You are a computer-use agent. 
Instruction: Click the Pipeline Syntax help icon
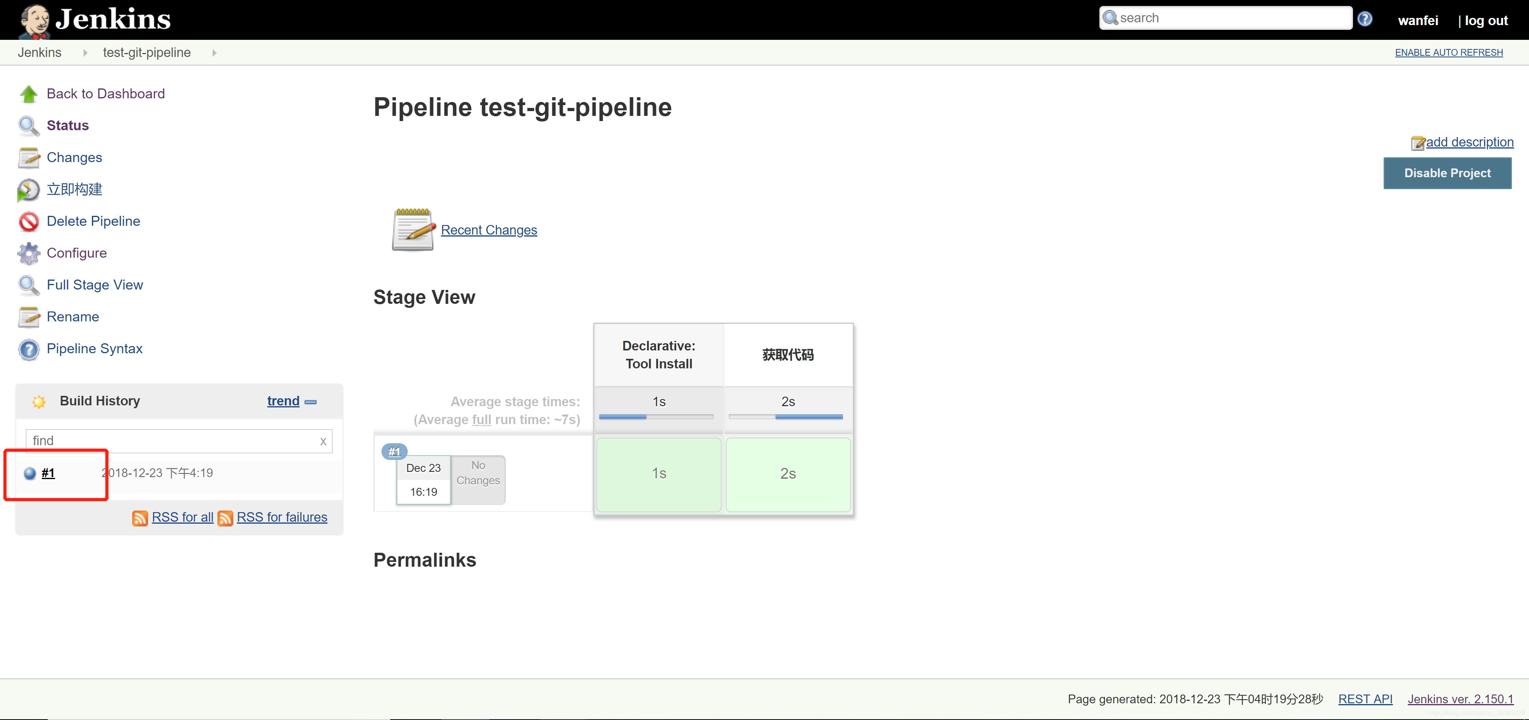(29, 349)
